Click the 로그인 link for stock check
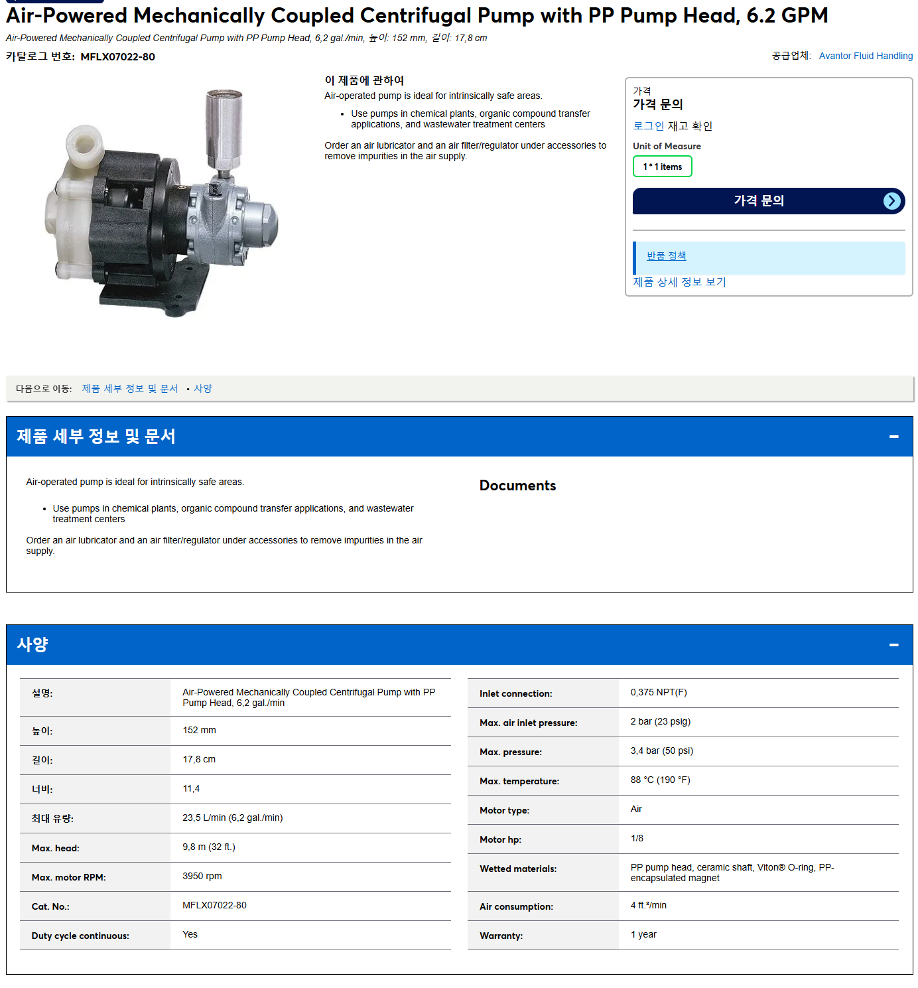 (648, 126)
